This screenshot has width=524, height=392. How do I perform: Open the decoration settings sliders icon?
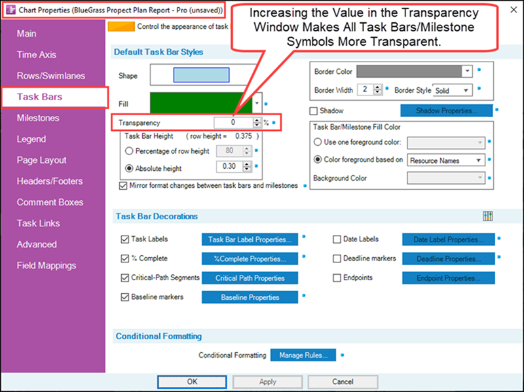[487, 216]
